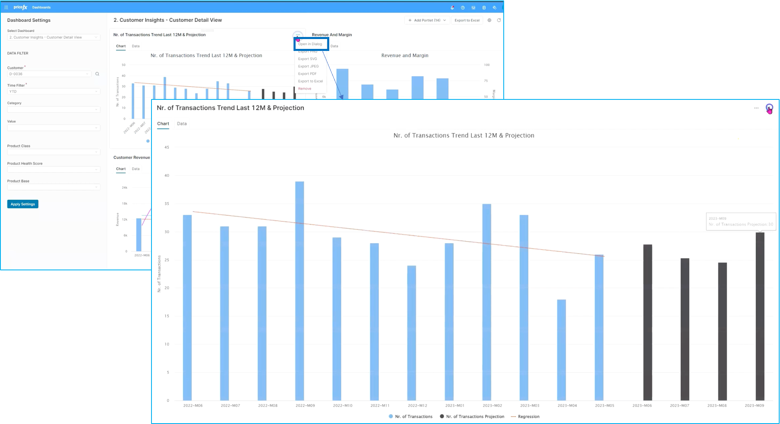This screenshot has height=424, width=780.
Task: Open the database icon in the header
Action: point(484,7)
